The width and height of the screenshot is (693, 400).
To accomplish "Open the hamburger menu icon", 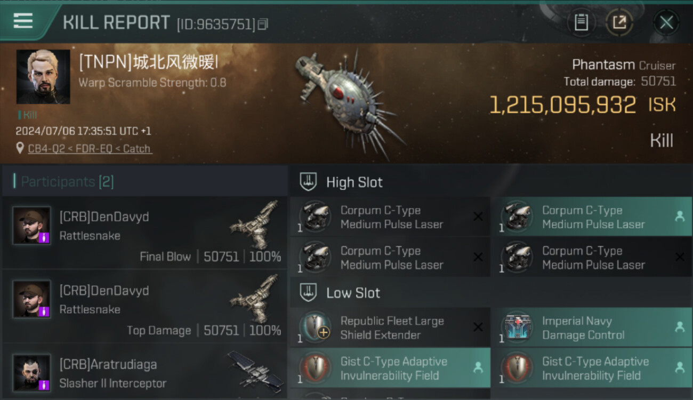I will click(x=23, y=21).
